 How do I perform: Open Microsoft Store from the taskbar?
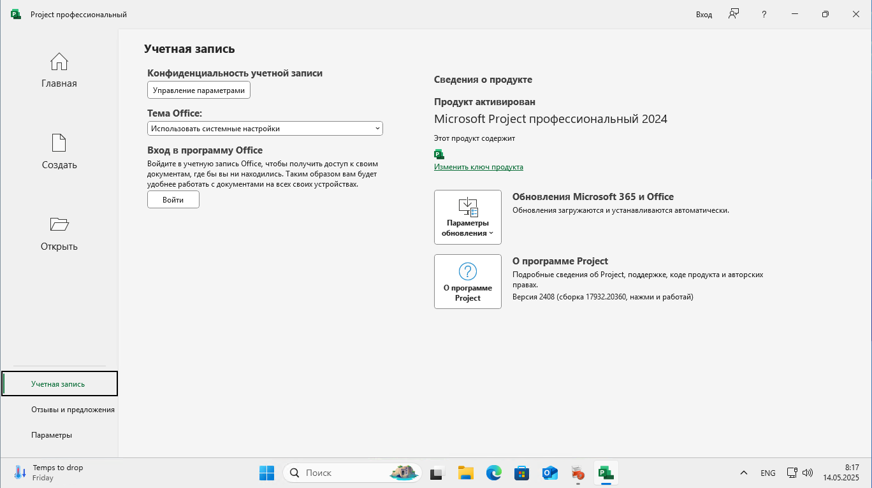pyautogui.click(x=521, y=473)
